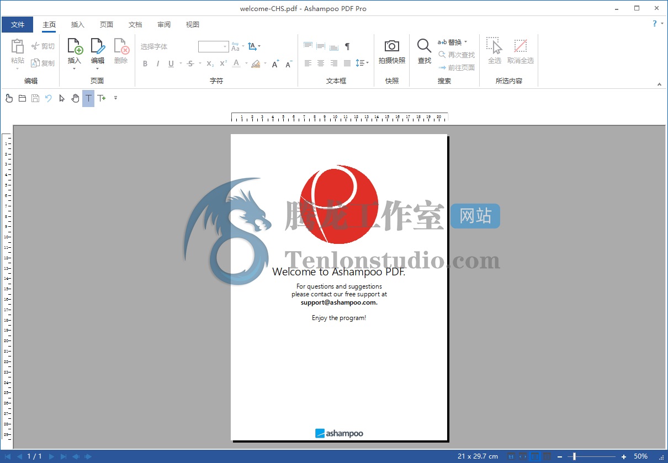Click the zoom out minus button

coord(560,456)
